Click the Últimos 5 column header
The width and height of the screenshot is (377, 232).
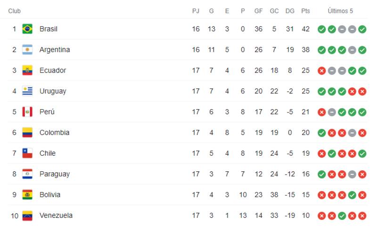coord(342,11)
